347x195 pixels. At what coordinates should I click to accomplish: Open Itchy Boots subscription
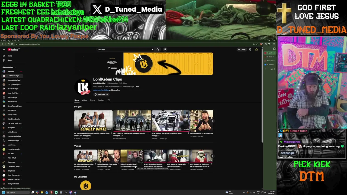[x=12, y=171]
